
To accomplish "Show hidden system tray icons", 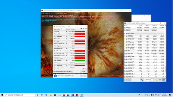I will pyautogui.click(x=143, y=95).
